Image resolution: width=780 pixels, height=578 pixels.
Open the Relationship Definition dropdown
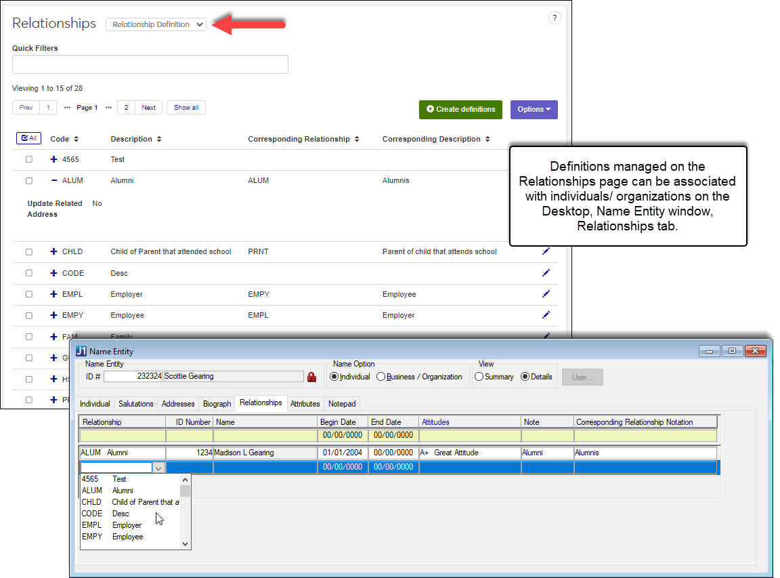[x=156, y=24]
